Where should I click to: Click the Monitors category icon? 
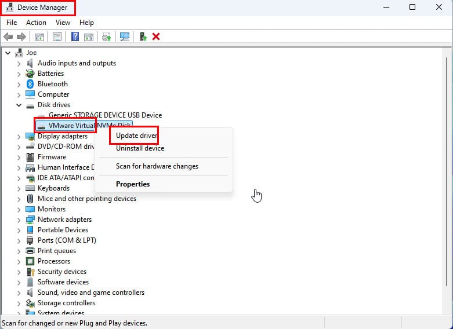(x=30, y=209)
